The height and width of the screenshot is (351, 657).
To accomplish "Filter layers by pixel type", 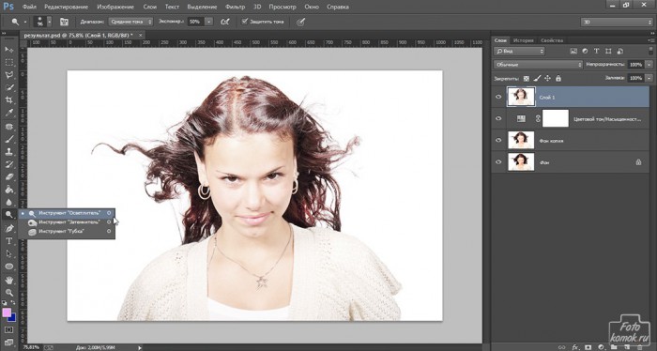I will [x=573, y=51].
